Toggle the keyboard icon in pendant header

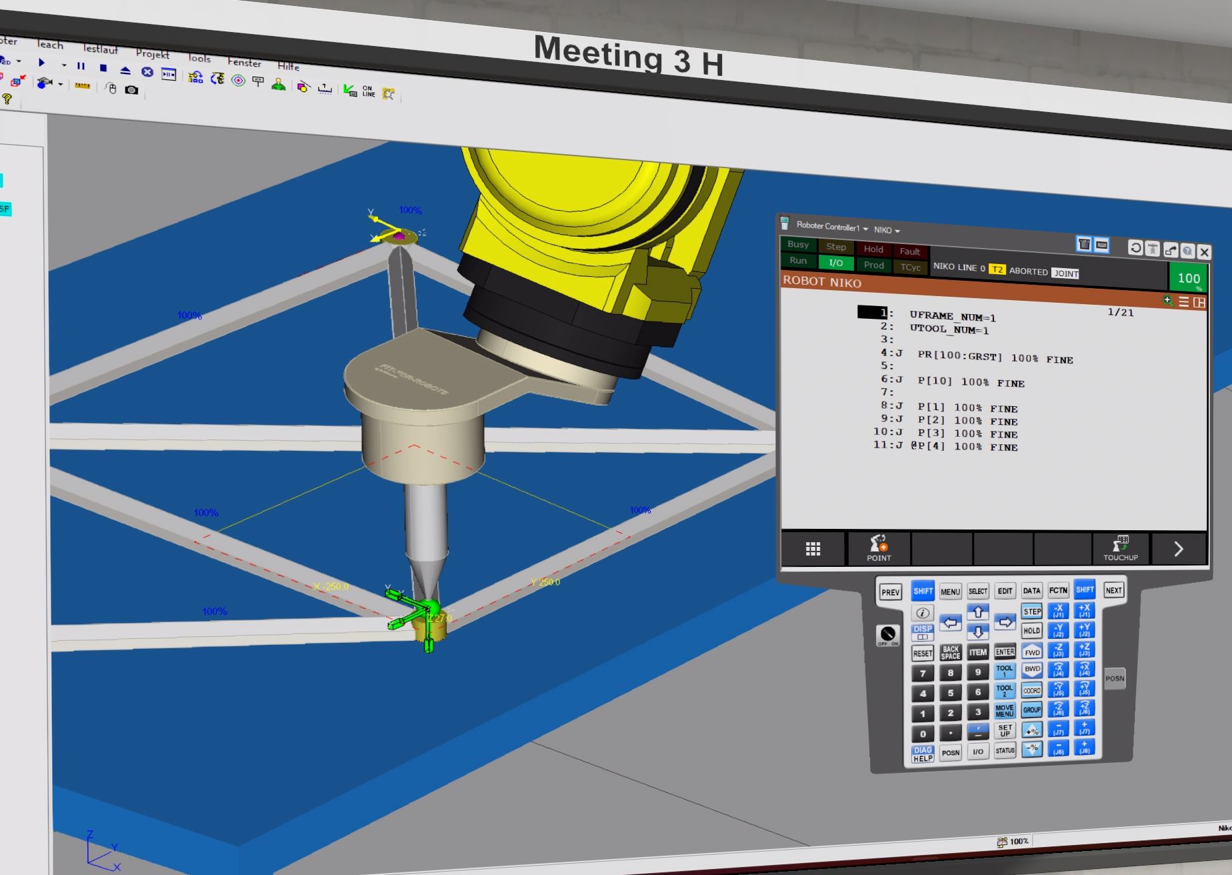(x=1101, y=245)
